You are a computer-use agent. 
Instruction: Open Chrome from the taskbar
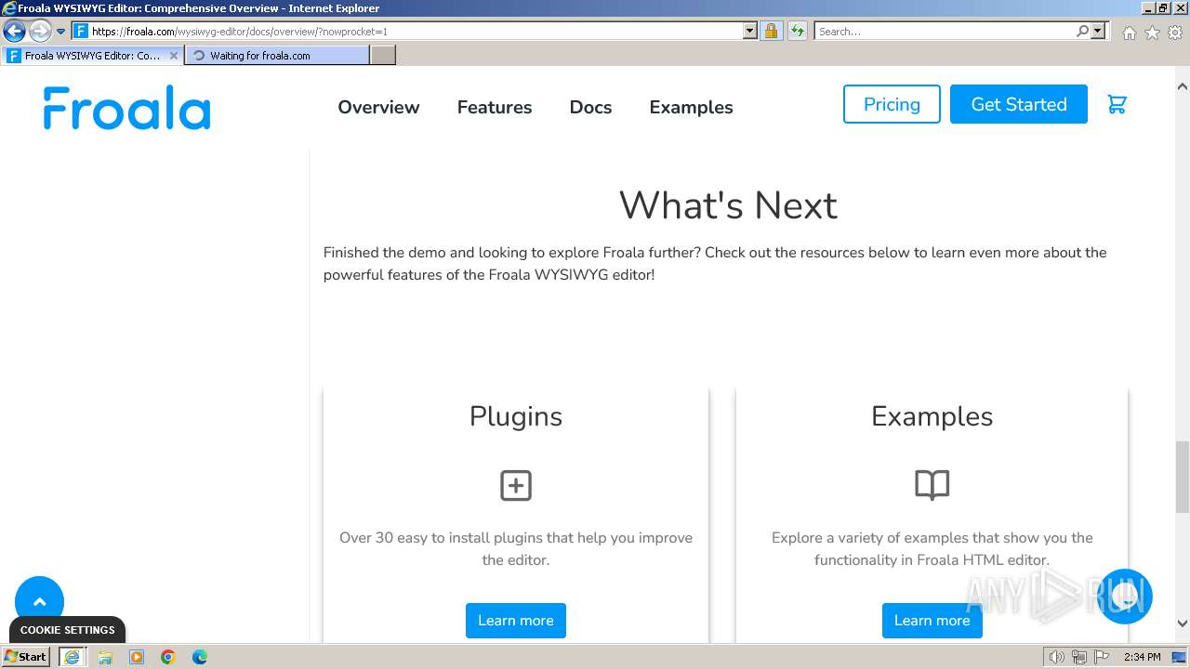coord(168,657)
